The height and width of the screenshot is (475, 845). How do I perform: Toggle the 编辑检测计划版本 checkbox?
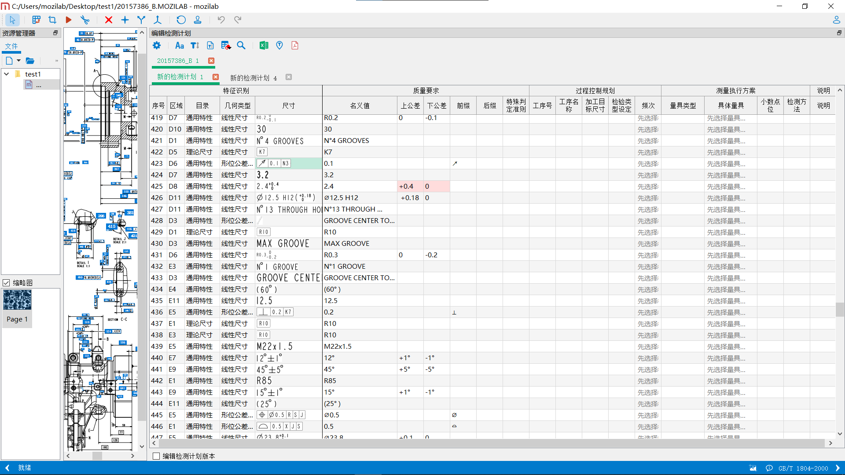click(156, 456)
